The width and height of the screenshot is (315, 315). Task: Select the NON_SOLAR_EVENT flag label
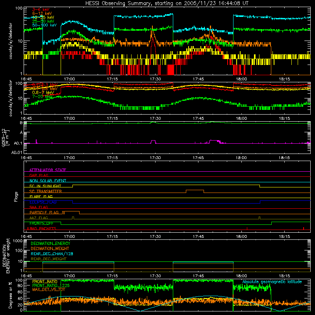[x=48, y=181]
